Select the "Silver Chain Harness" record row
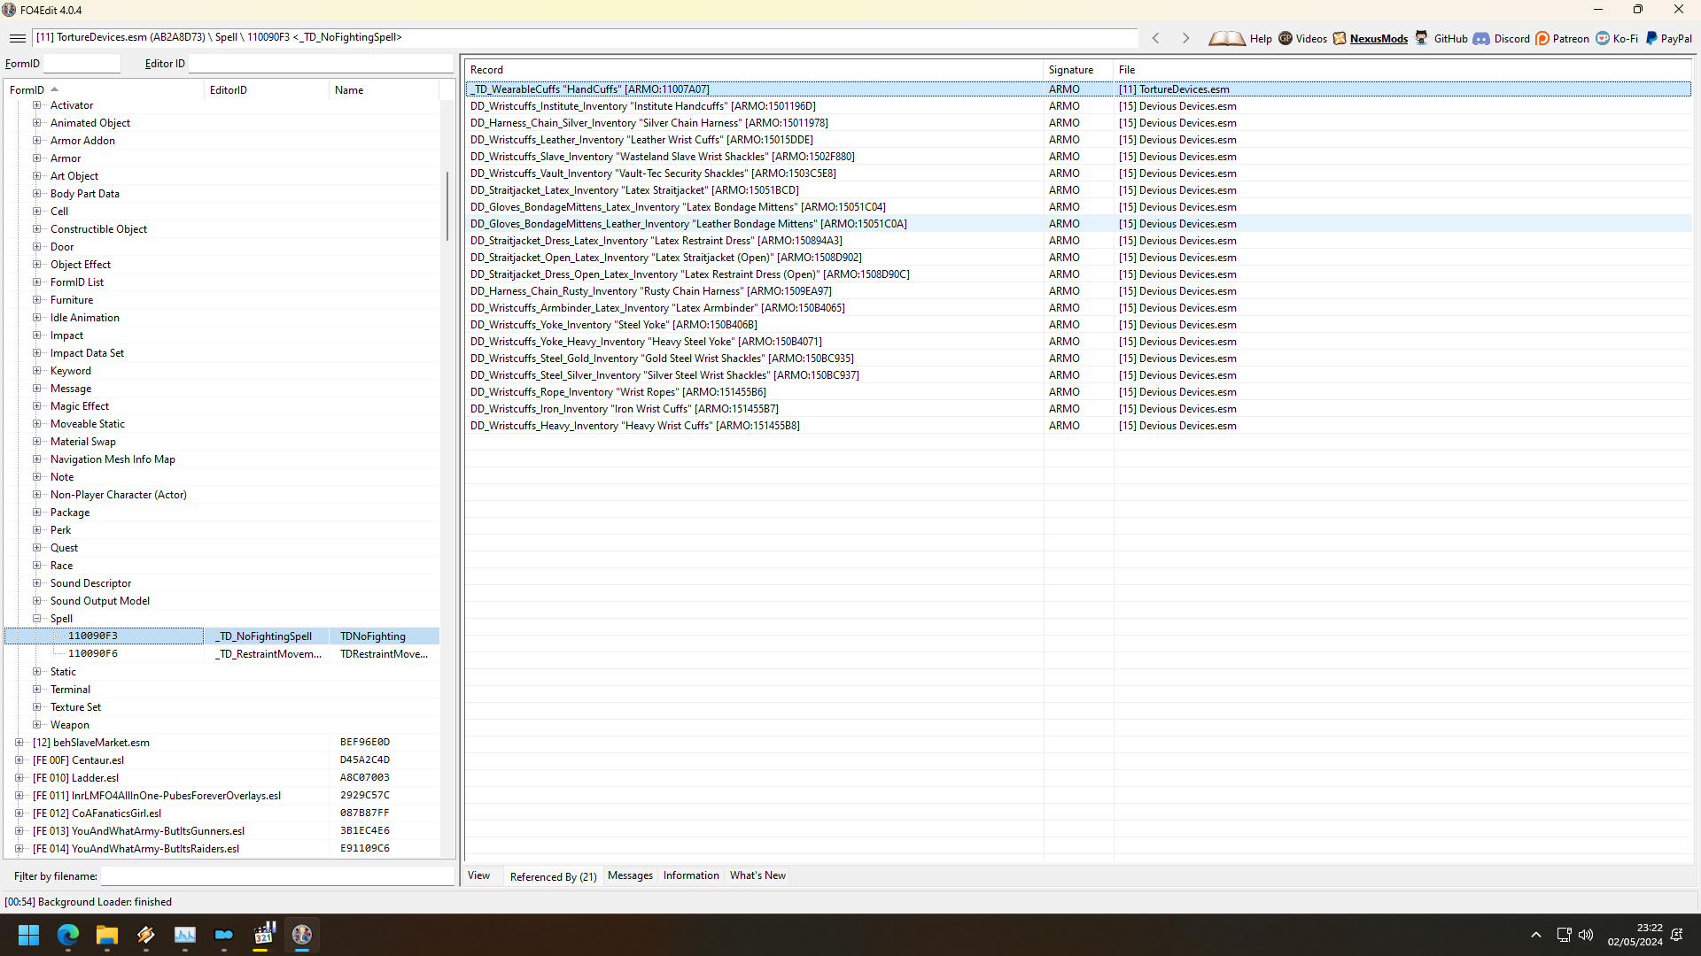This screenshot has width=1701, height=956. click(1077, 123)
